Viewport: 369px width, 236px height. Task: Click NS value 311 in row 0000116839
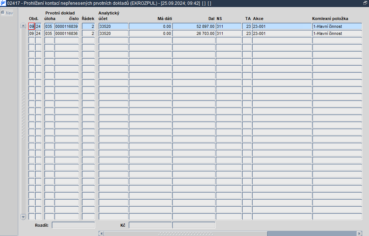pyautogui.click(x=229, y=26)
